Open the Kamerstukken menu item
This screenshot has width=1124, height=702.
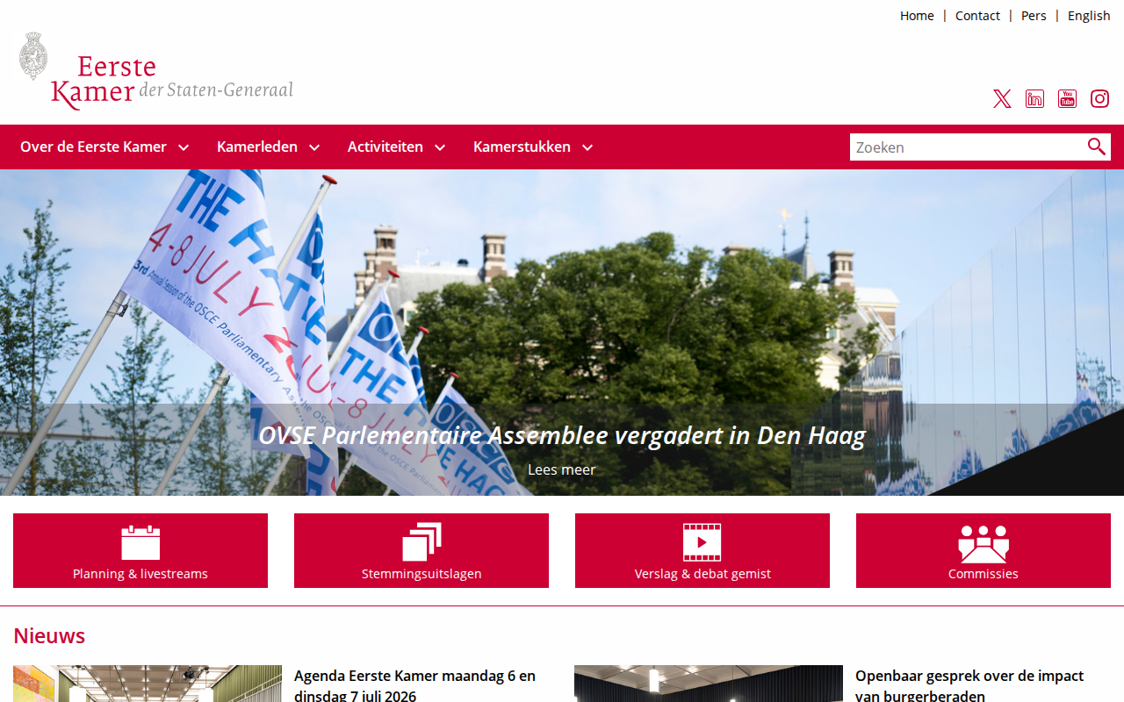coord(522,147)
